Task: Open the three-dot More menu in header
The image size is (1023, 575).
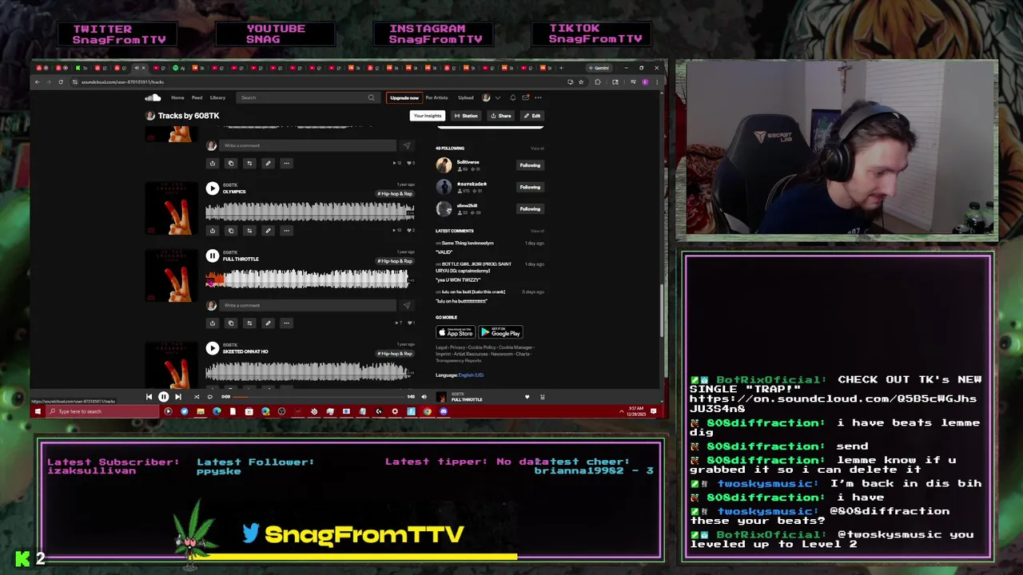Action: [x=538, y=97]
